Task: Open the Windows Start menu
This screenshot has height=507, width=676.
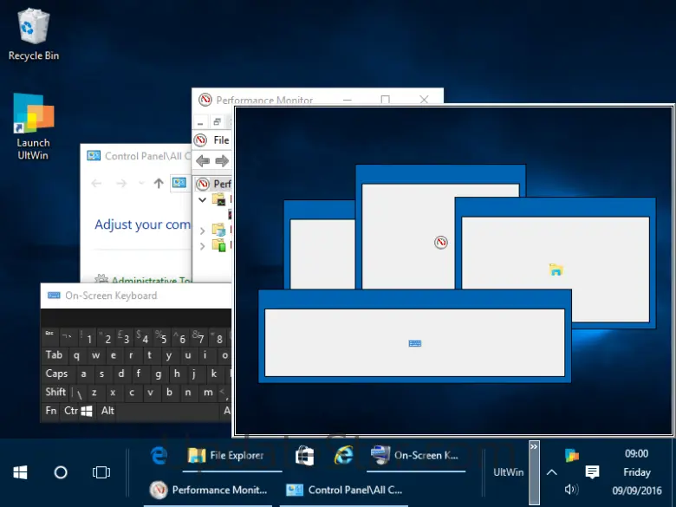Action: 20,472
